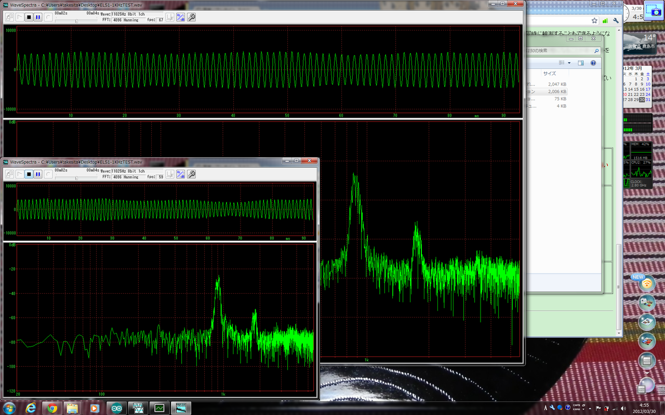
Task: Toggle Hz frequency icon in the smaller WaveSpectra window
Action: coord(181,174)
